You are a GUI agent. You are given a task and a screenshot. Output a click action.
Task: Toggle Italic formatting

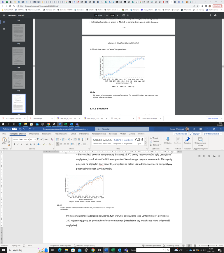pyautogui.click(x=18, y=144)
